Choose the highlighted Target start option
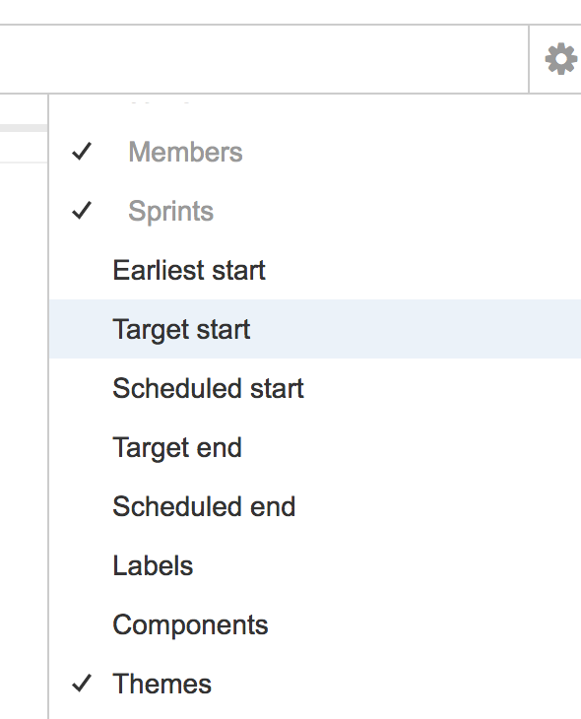The image size is (581, 719). coord(314,329)
